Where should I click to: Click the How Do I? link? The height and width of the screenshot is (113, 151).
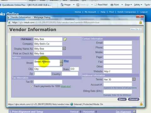[x=136, y=30]
